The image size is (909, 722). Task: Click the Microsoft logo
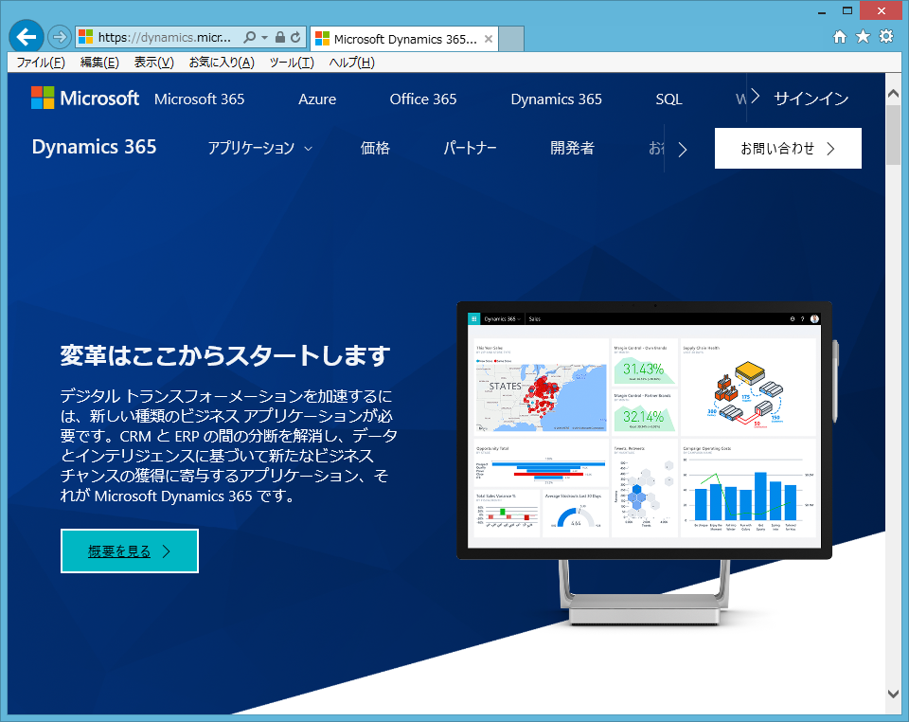coord(85,98)
